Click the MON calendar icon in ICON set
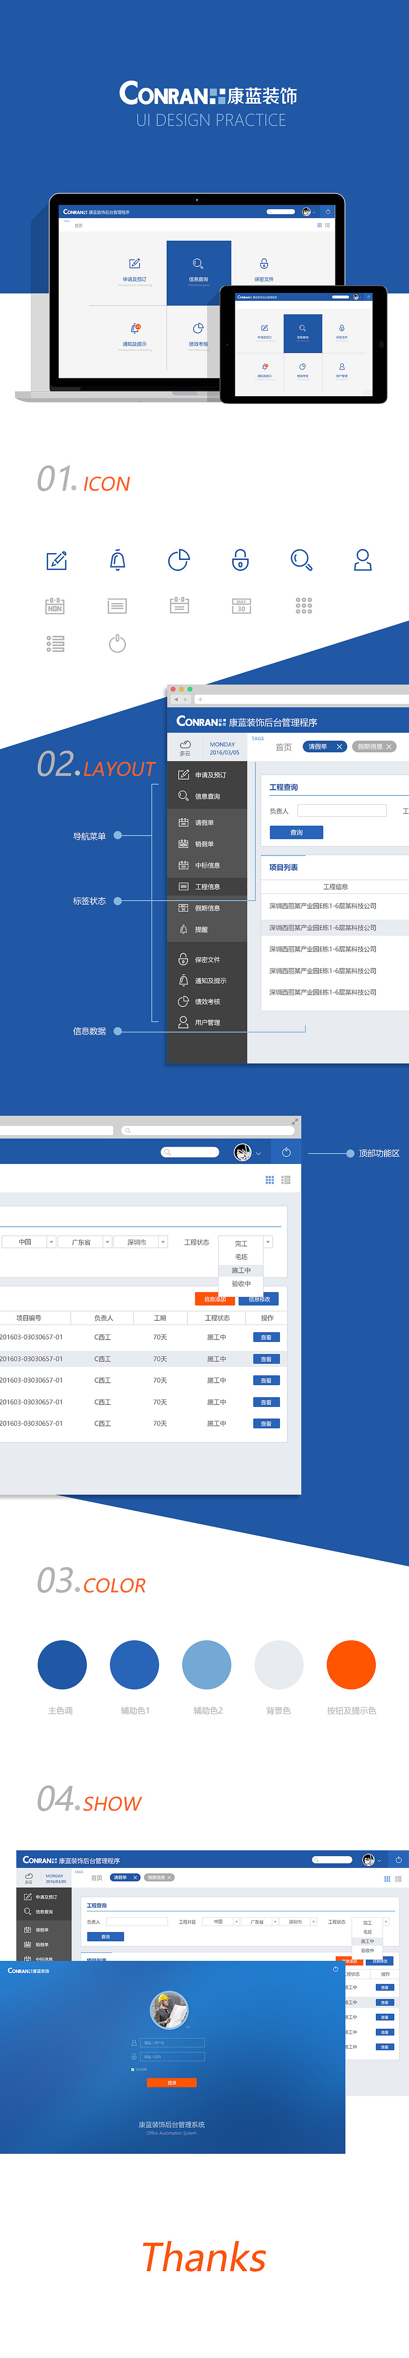 pos(55,605)
